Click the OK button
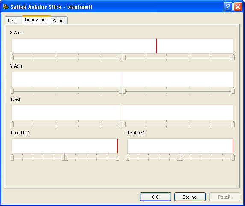Image resolution: width=245 pixels, height=206 pixels. click(x=155, y=197)
